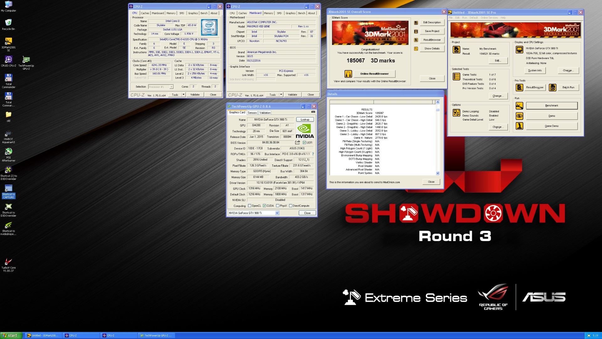
Task: Click the Batch Run icon in Pro Tools
Action: (x=553, y=88)
